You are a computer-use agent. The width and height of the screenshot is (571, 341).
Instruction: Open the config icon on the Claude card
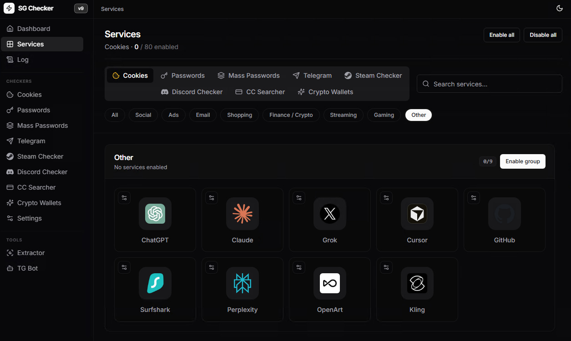(212, 198)
